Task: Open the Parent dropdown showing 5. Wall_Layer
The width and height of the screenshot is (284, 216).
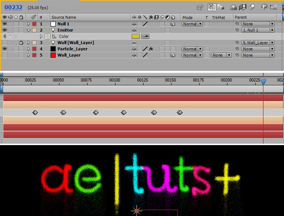Action: tap(258, 43)
